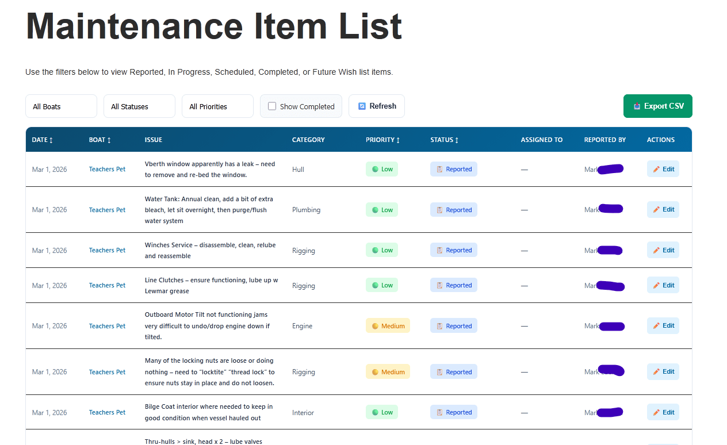The image size is (727, 445).
Task: Click sort arrows beside PRIORITY header
Action: [x=398, y=140]
